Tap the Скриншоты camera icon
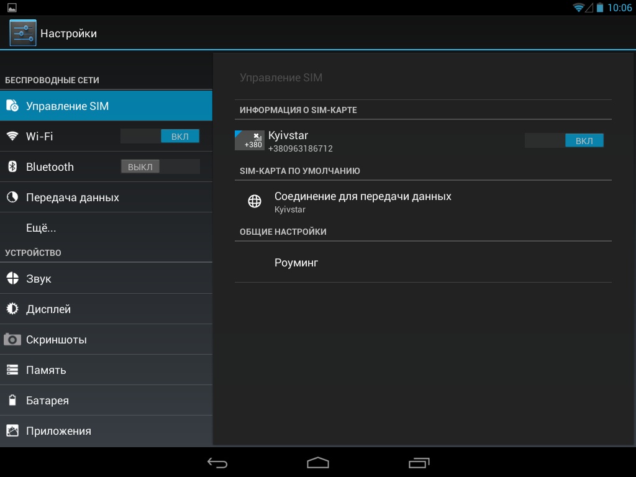Image resolution: width=636 pixels, height=477 pixels. click(x=12, y=340)
